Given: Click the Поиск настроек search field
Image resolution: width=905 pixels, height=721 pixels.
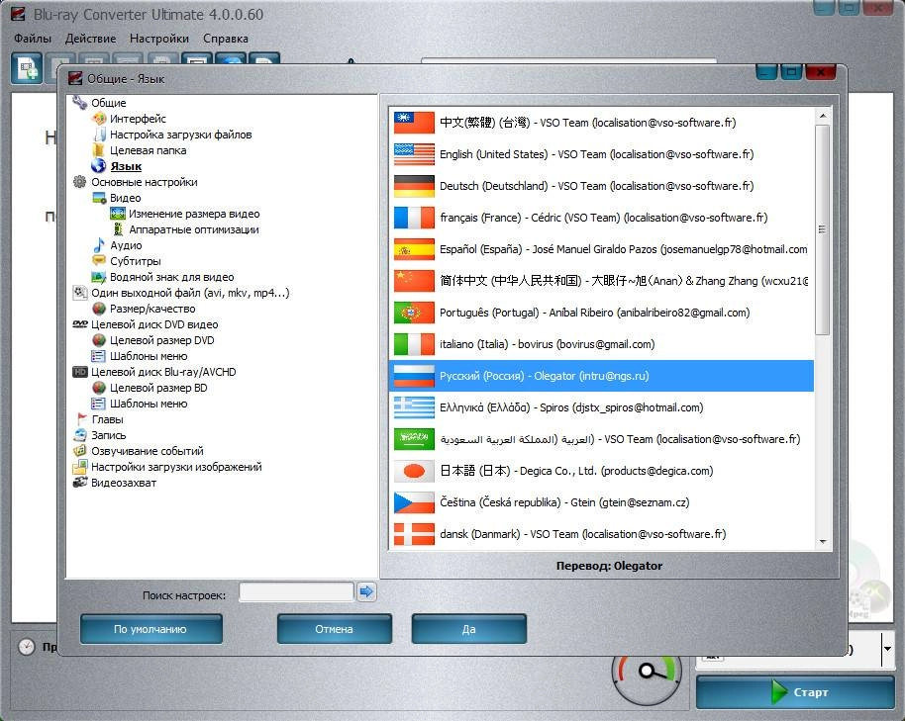Looking at the screenshot, I should pos(297,591).
